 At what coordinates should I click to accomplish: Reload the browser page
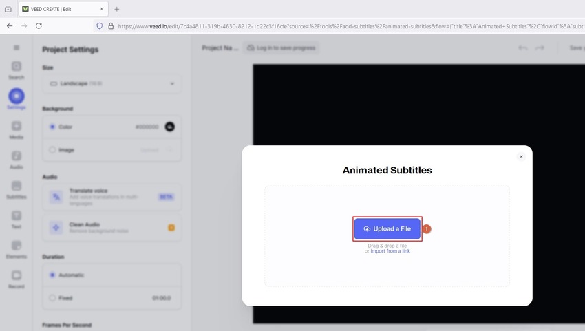coord(39,25)
